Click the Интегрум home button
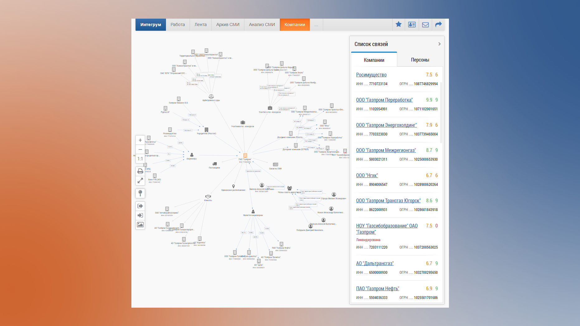This screenshot has width=580, height=326. coord(151,25)
